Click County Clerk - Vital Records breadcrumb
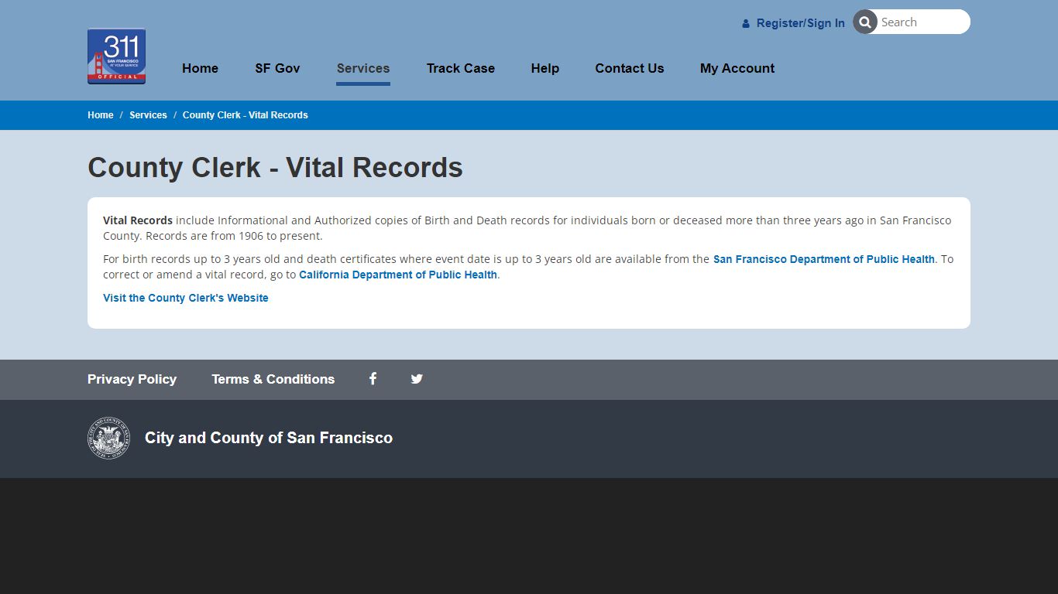The height and width of the screenshot is (594, 1058). pos(245,115)
